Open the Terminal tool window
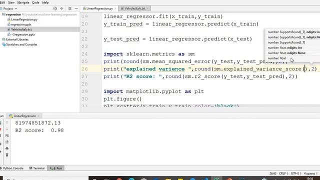 pyautogui.click(x=37, y=168)
